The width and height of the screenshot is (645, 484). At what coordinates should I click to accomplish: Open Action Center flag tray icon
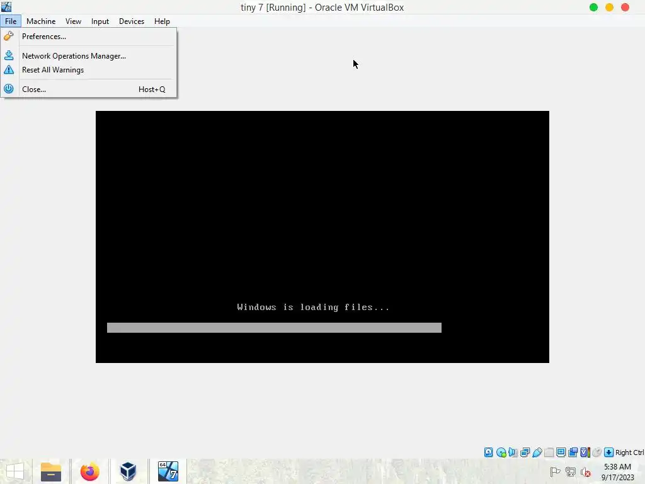tap(555, 472)
